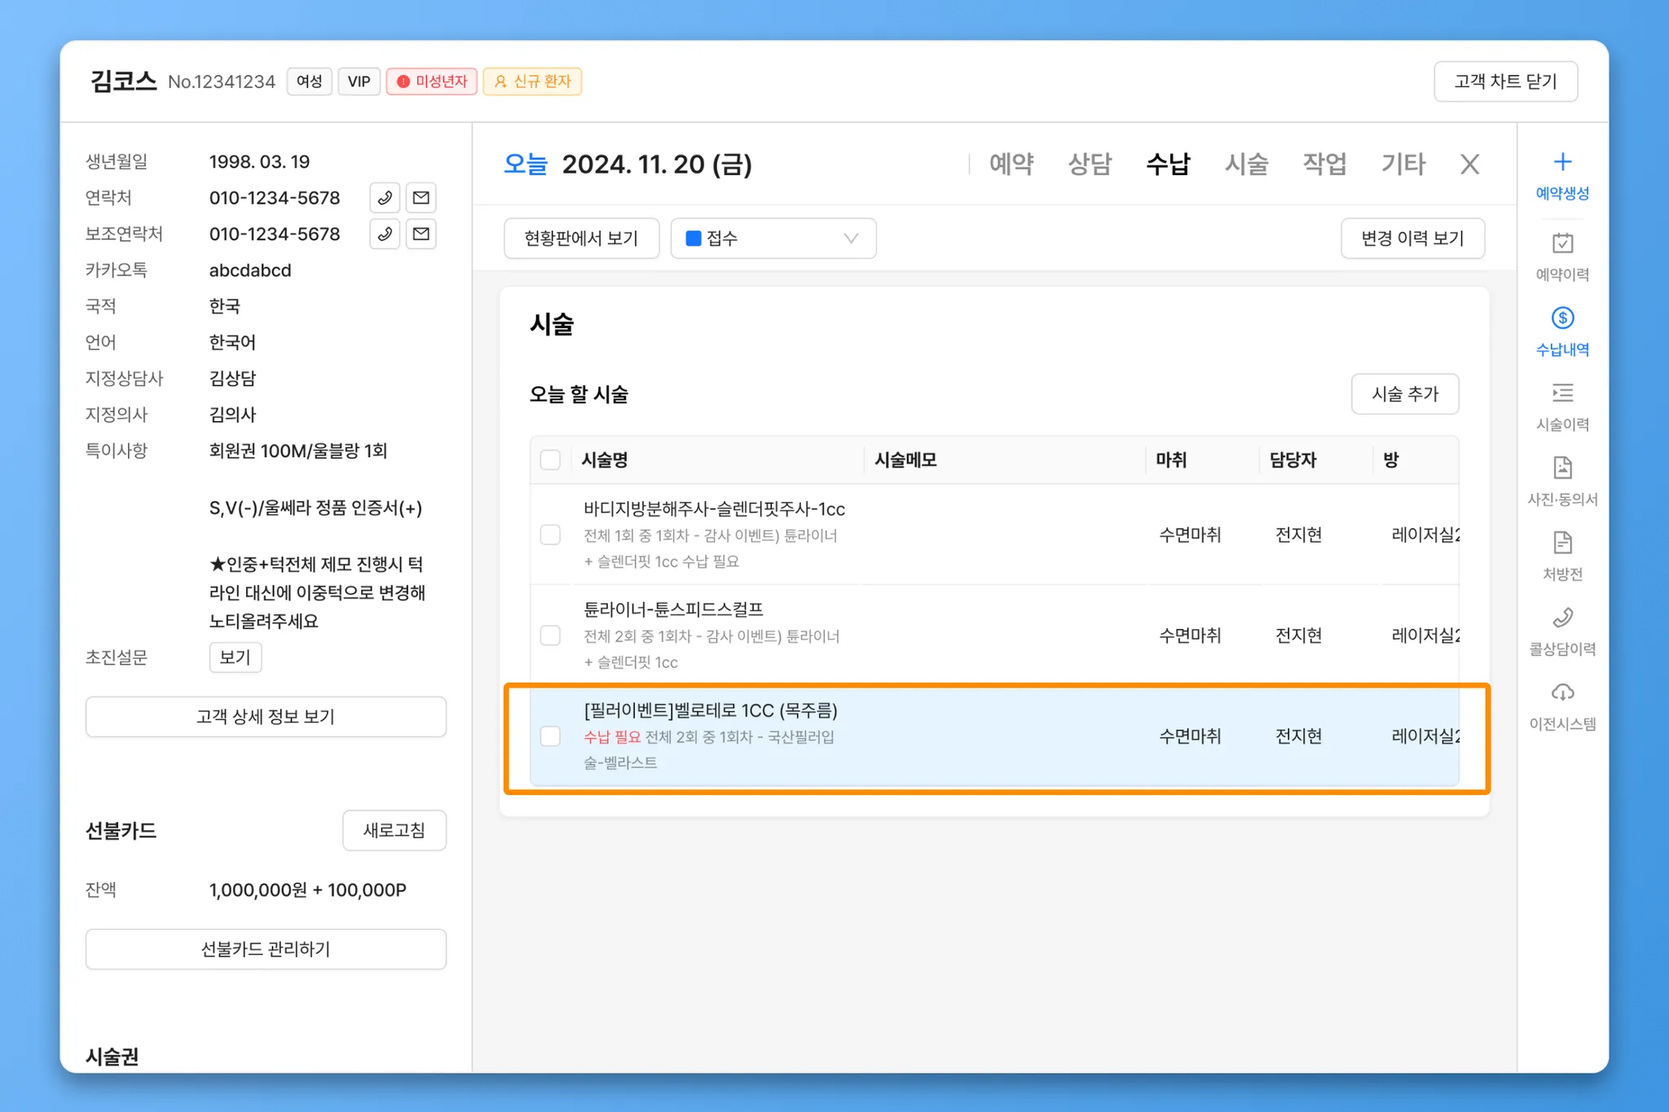Click 지정의사 value 김의사
Image resolution: width=1669 pixels, height=1112 pixels.
click(232, 415)
